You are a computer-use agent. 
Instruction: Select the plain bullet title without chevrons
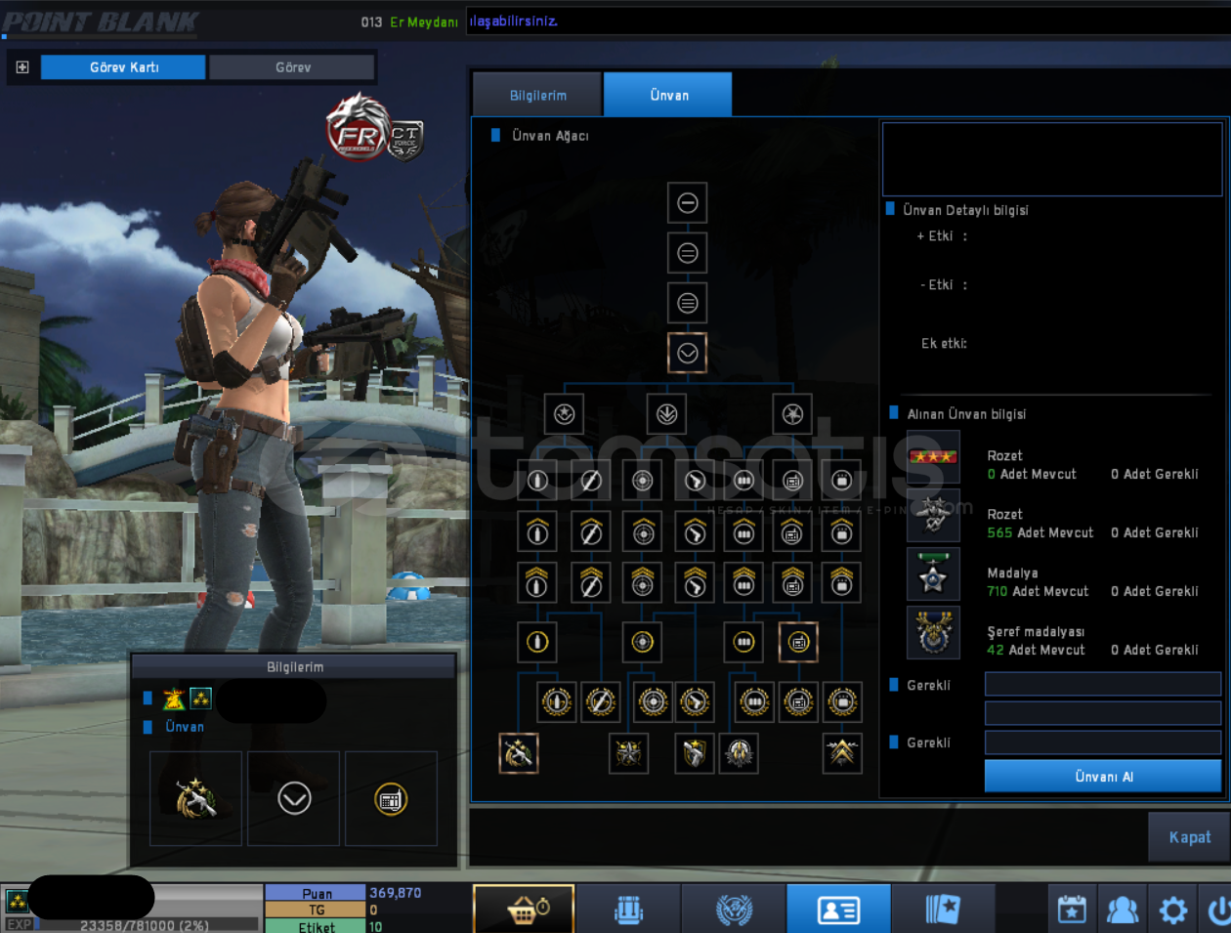(x=537, y=481)
